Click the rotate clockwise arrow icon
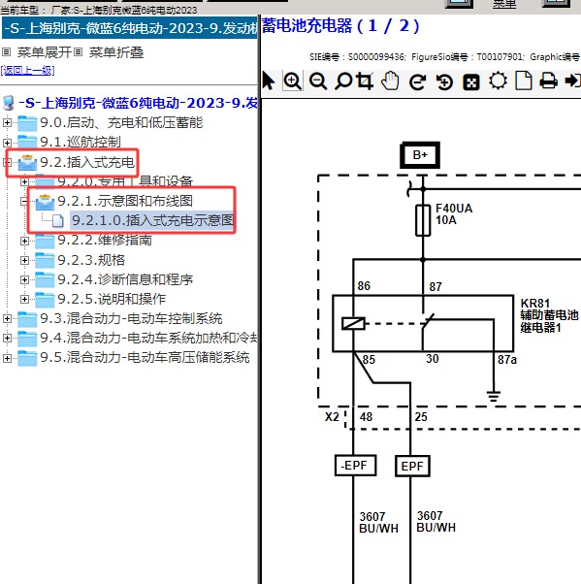This screenshot has width=581, height=584. (417, 81)
